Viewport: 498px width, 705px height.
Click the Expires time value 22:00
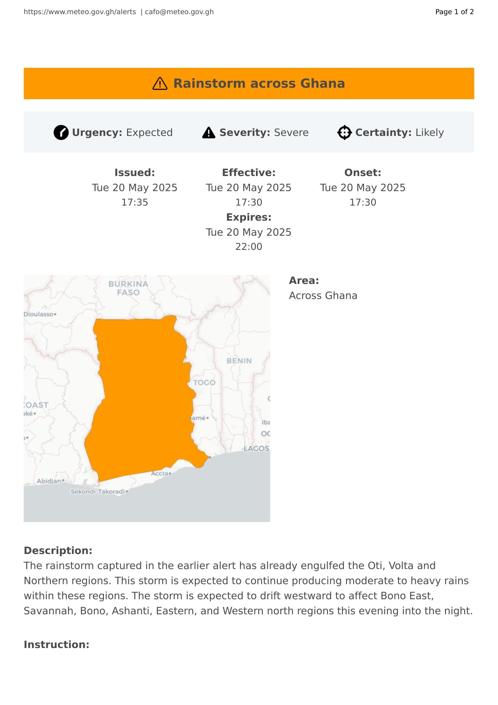(x=249, y=247)
